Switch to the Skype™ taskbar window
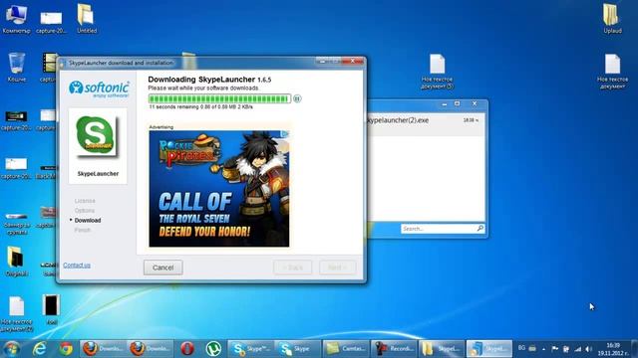638x358 pixels. coord(251,349)
